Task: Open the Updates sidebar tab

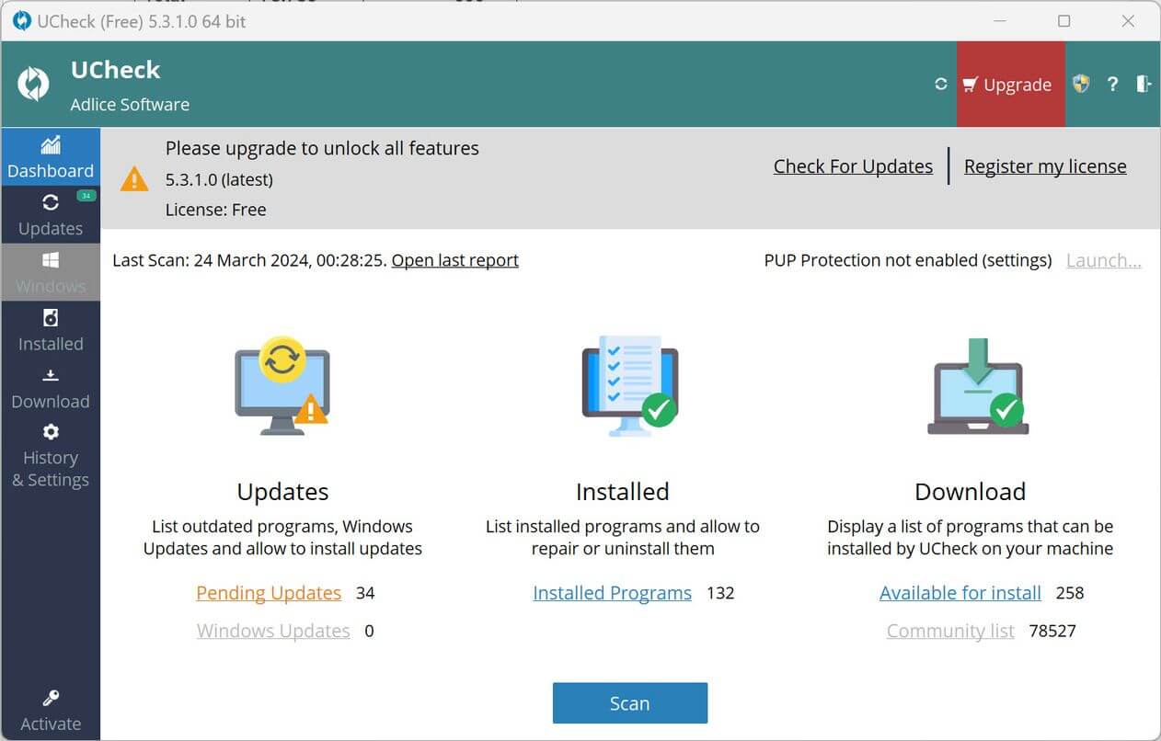Action: click(51, 215)
